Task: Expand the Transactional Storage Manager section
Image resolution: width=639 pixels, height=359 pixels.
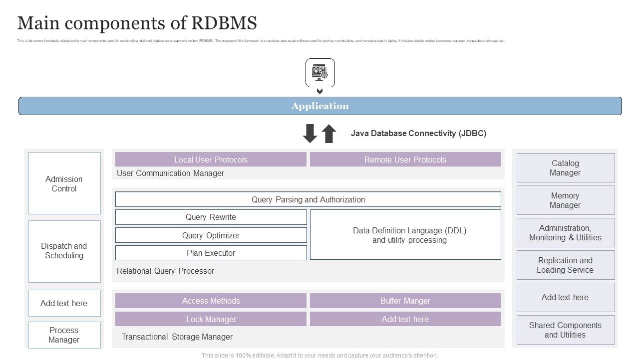Action: (x=177, y=337)
